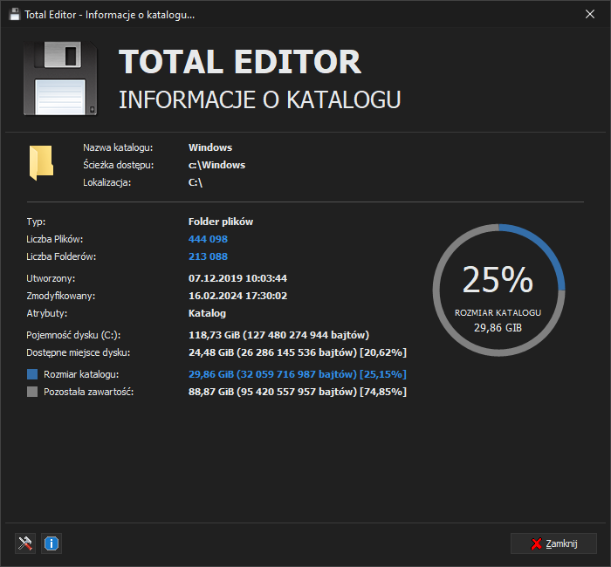This screenshot has width=611, height=567.
Task: Click the Liczba Plików label
Action: pyautogui.click(x=54, y=239)
